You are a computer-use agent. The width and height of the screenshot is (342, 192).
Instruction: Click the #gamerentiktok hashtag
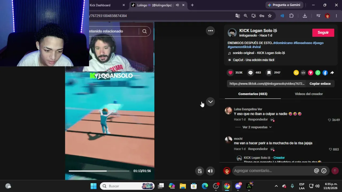[239, 47]
